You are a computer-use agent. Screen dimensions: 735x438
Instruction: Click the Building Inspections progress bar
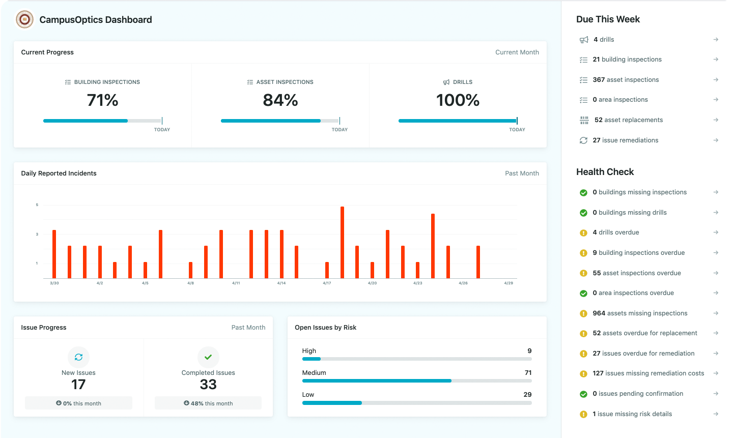click(102, 121)
